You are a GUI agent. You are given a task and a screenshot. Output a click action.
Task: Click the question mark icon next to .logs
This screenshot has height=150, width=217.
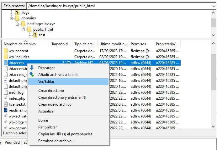(x=18, y=12)
